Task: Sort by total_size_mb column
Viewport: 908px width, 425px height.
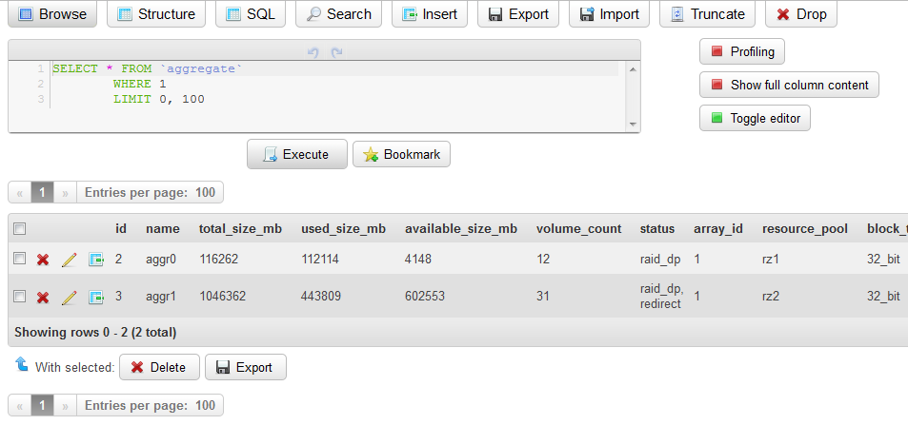Action: [x=240, y=229]
